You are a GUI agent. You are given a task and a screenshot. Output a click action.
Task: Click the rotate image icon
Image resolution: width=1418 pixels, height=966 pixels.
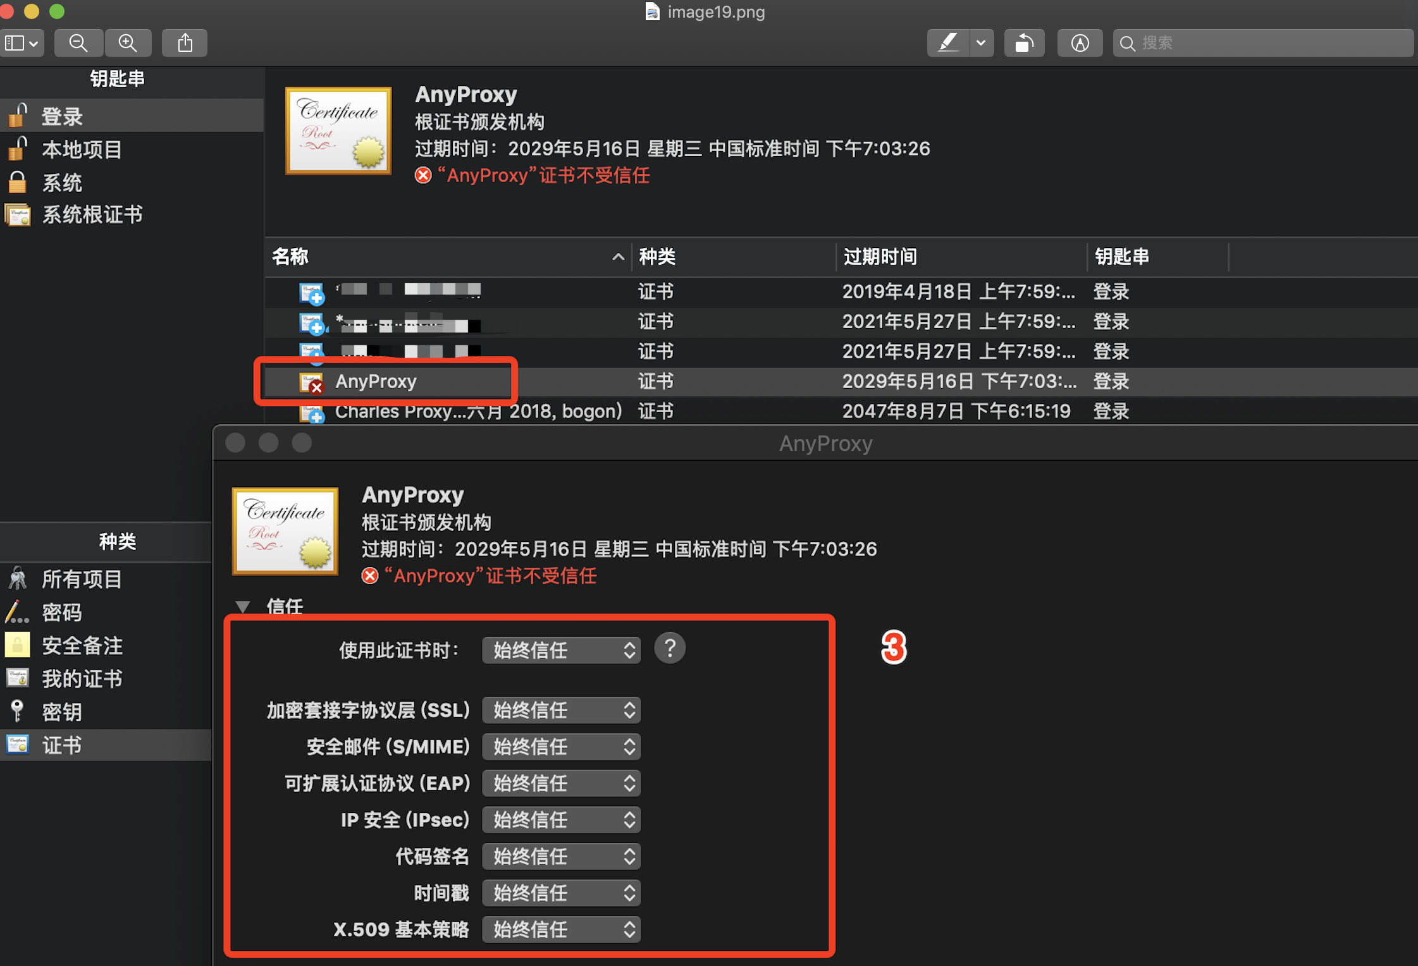(1024, 43)
